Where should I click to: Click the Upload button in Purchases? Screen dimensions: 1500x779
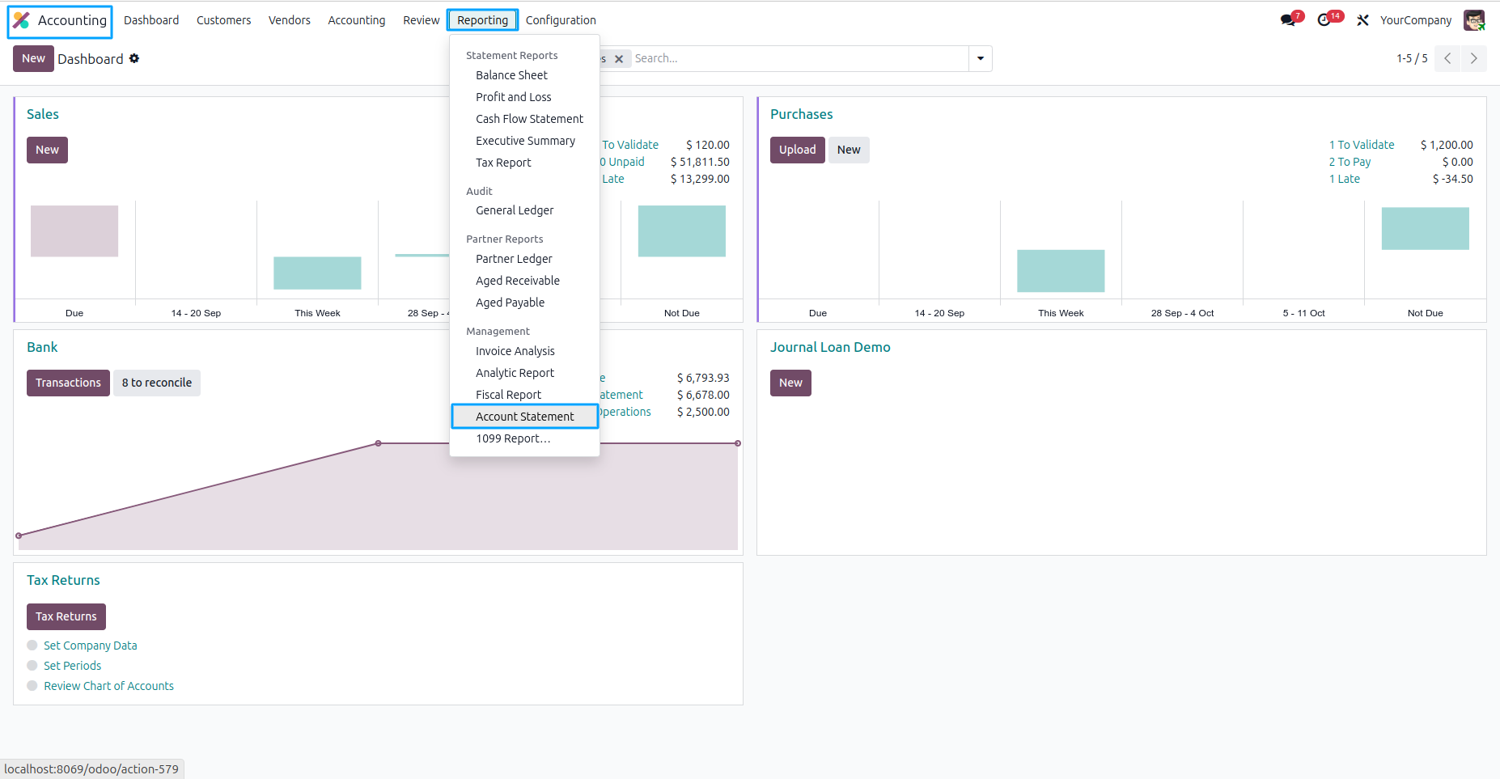[x=797, y=150]
